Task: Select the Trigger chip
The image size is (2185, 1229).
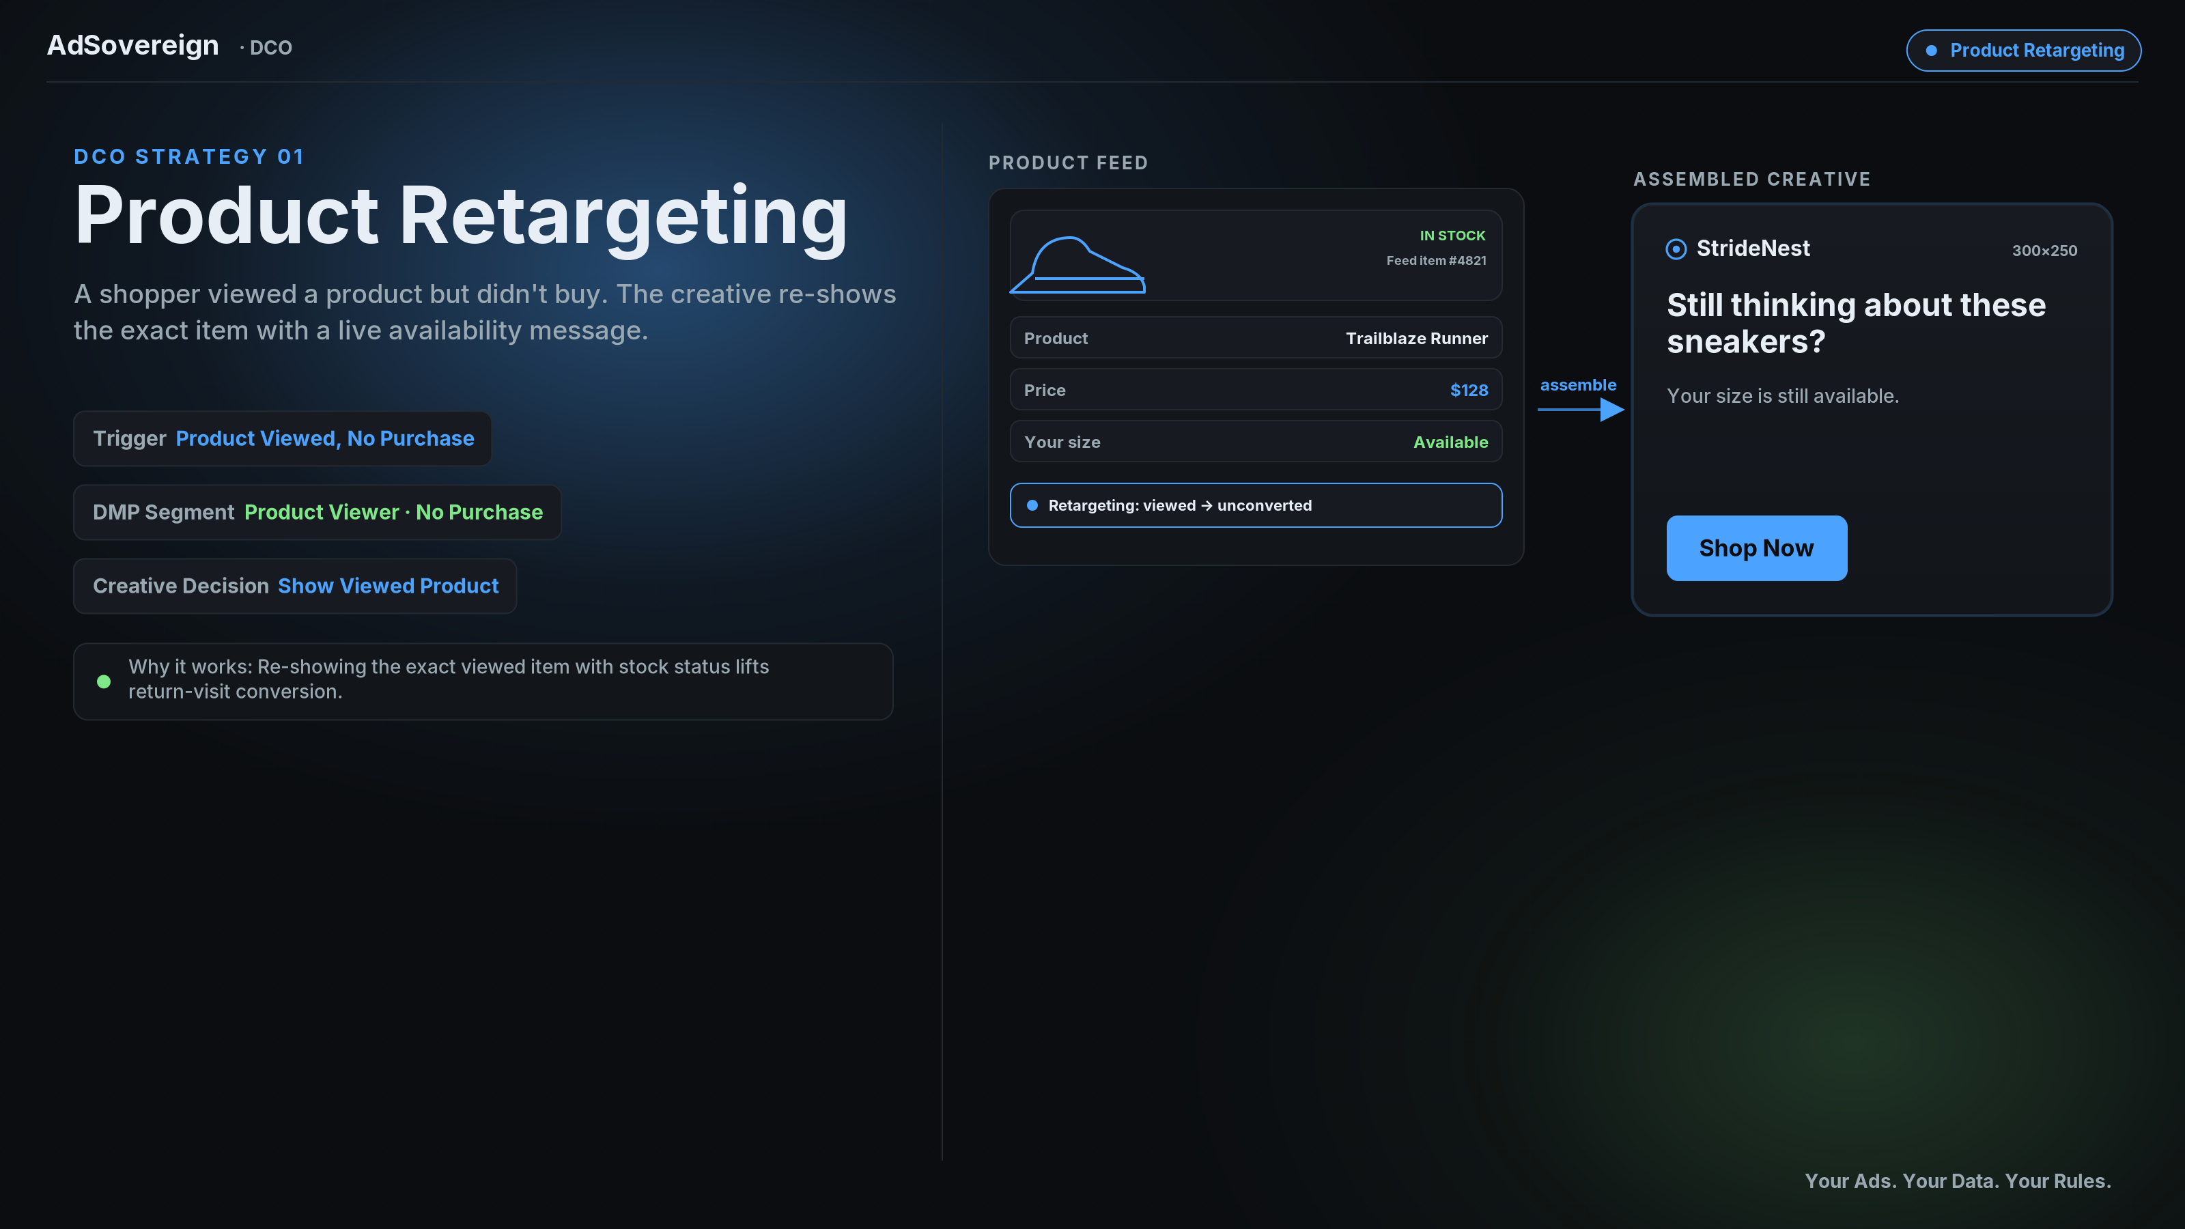Action: click(x=283, y=438)
